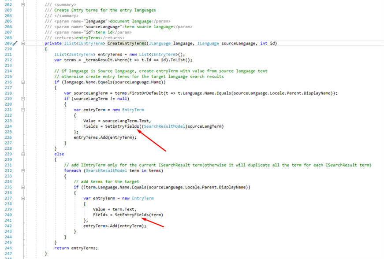Collapse the summary comment block at line 202
The image size is (384, 259).
coord(23,4)
